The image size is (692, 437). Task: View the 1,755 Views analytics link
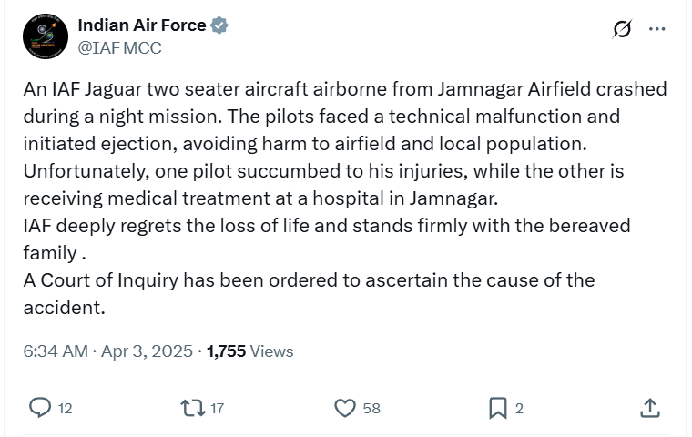click(x=250, y=351)
